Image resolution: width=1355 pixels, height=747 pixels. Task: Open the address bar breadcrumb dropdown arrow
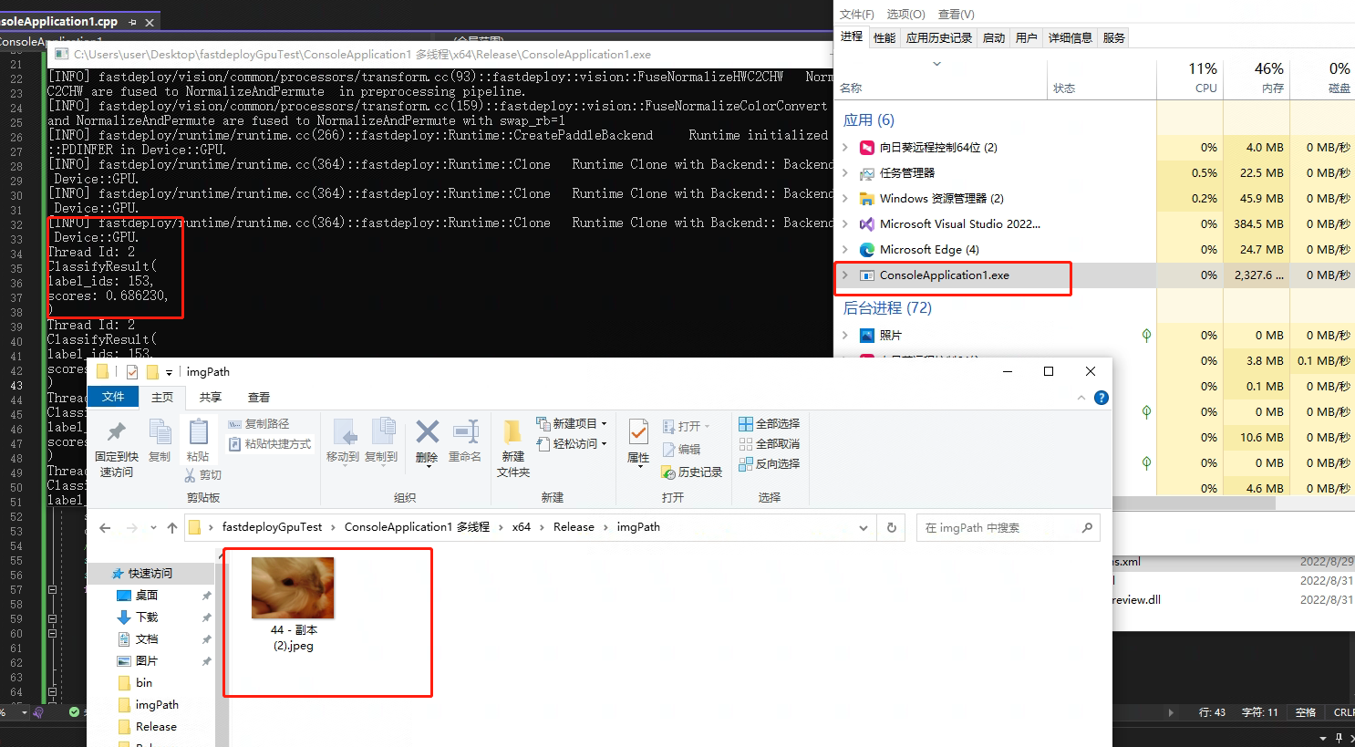(863, 527)
